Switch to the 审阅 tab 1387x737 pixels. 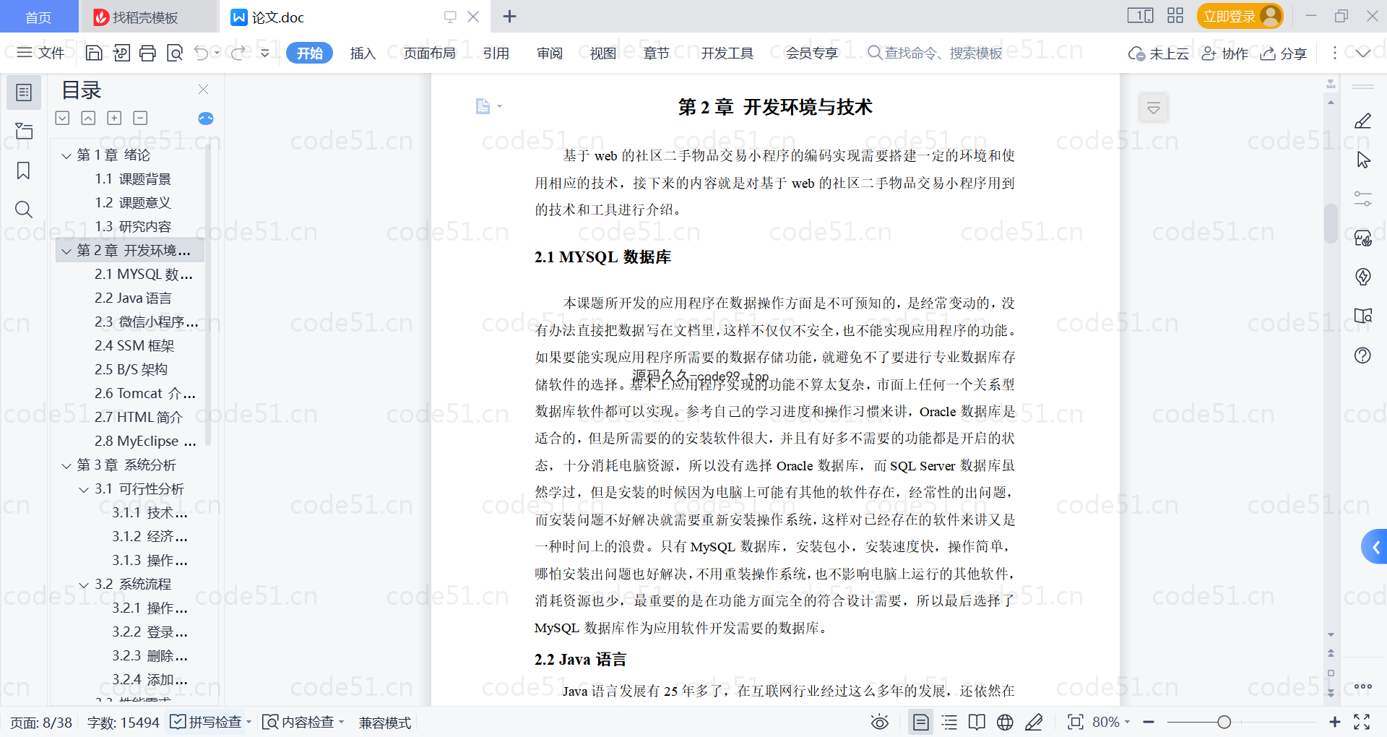click(x=550, y=53)
